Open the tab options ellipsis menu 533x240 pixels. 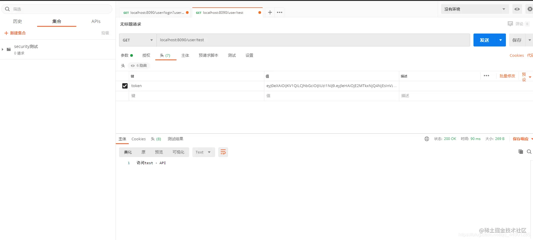coord(280,12)
